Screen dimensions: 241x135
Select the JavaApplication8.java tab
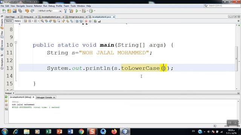tap(101, 17)
